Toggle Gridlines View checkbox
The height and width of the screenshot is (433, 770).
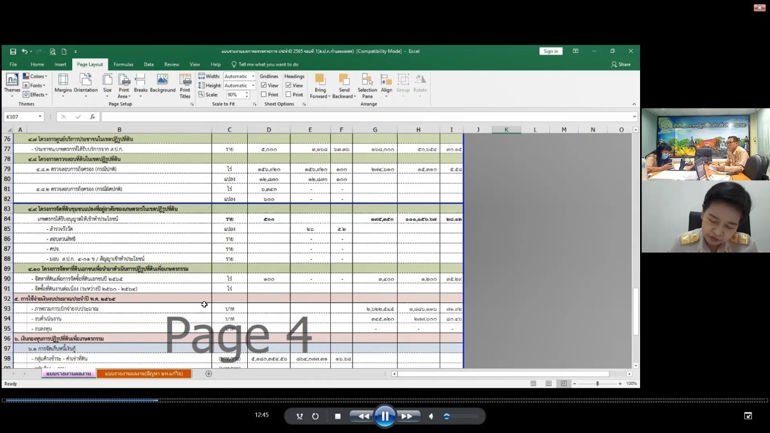(263, 85)
